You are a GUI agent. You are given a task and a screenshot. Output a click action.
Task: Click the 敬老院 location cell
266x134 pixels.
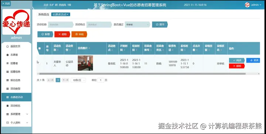(x=112, y=64)
